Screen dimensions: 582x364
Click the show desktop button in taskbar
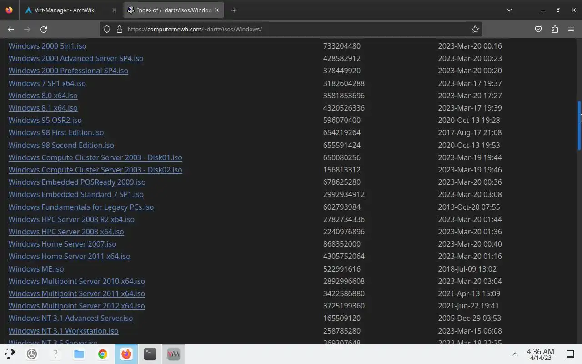click(570, 354)
